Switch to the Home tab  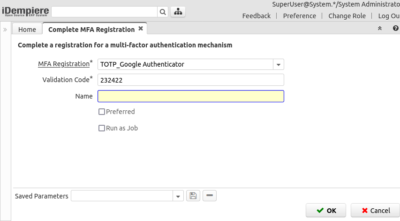[x=27, y=30]
